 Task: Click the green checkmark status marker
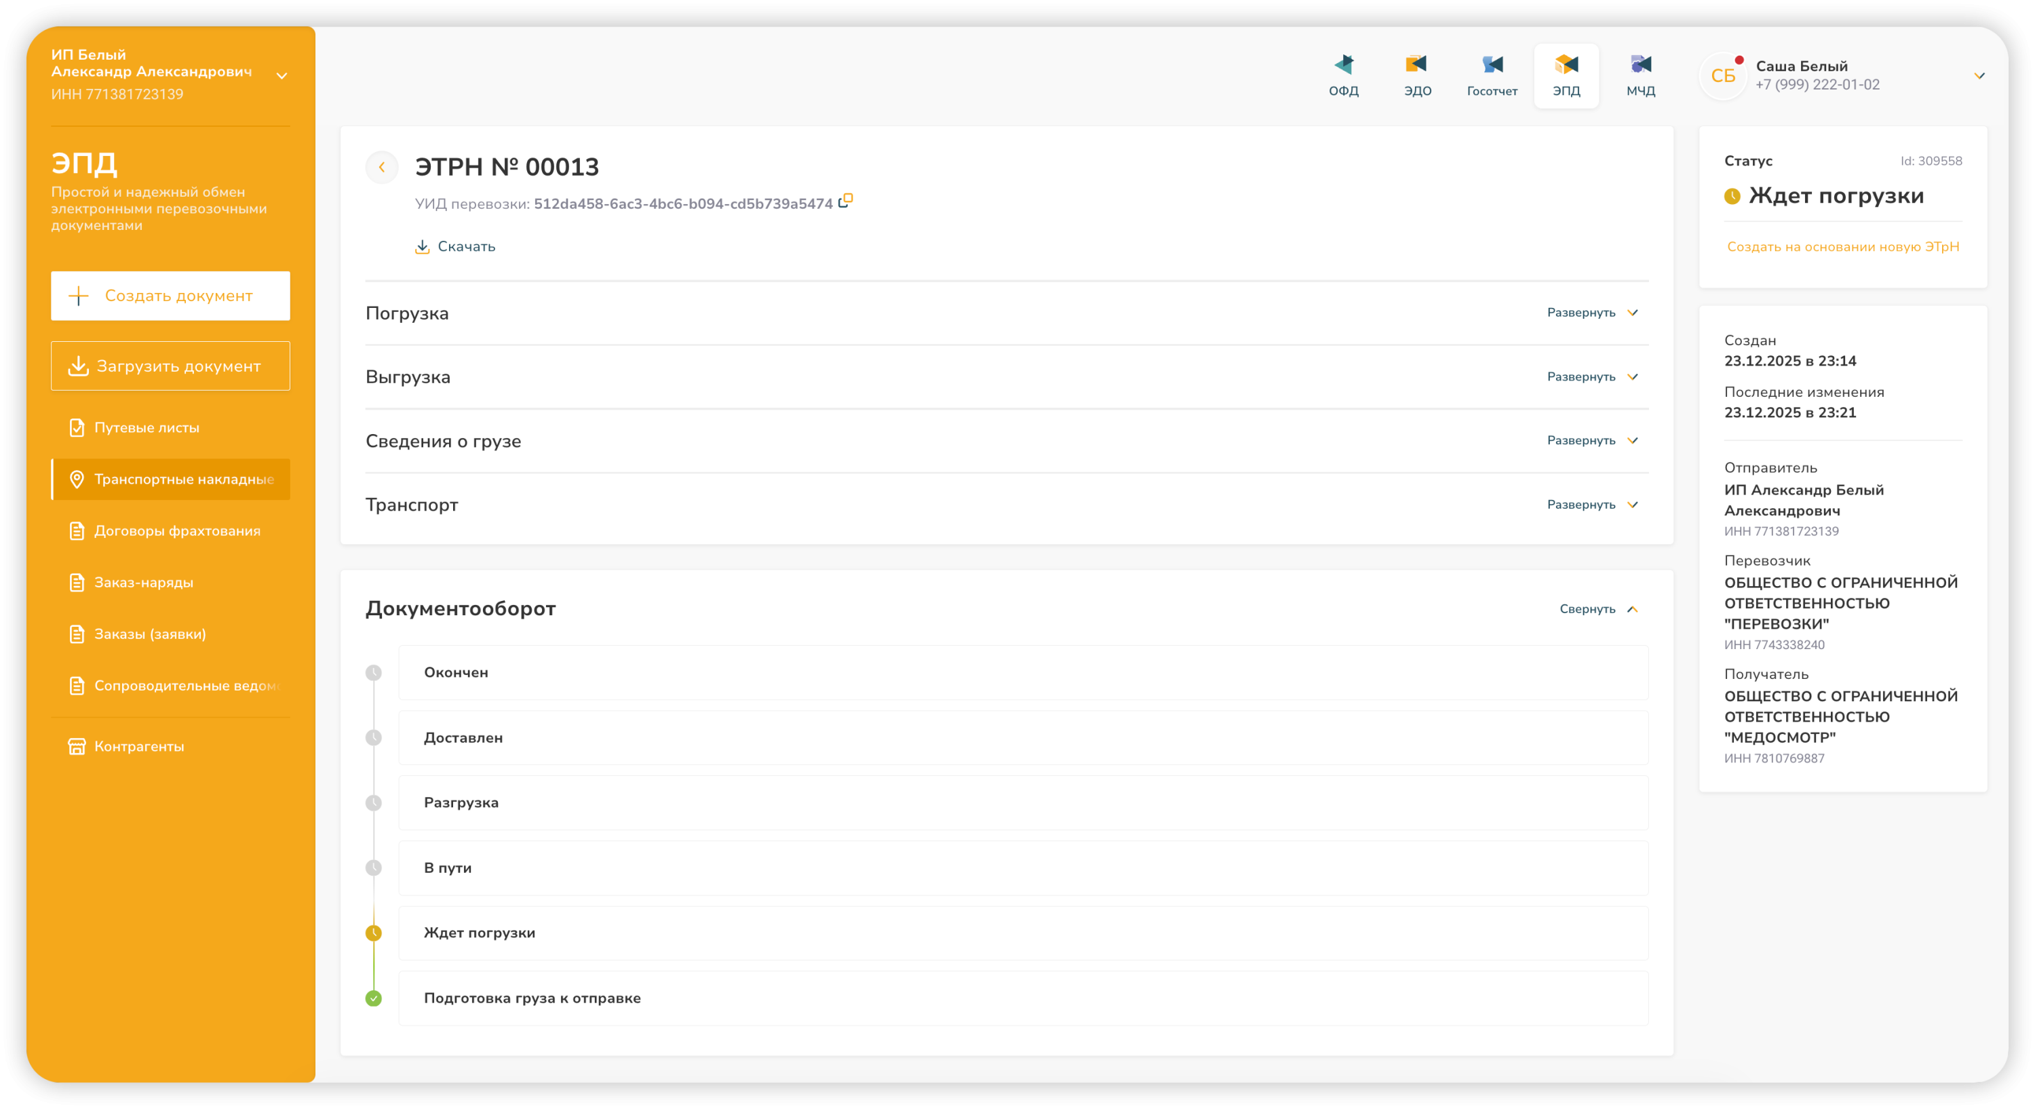point(374,998)
